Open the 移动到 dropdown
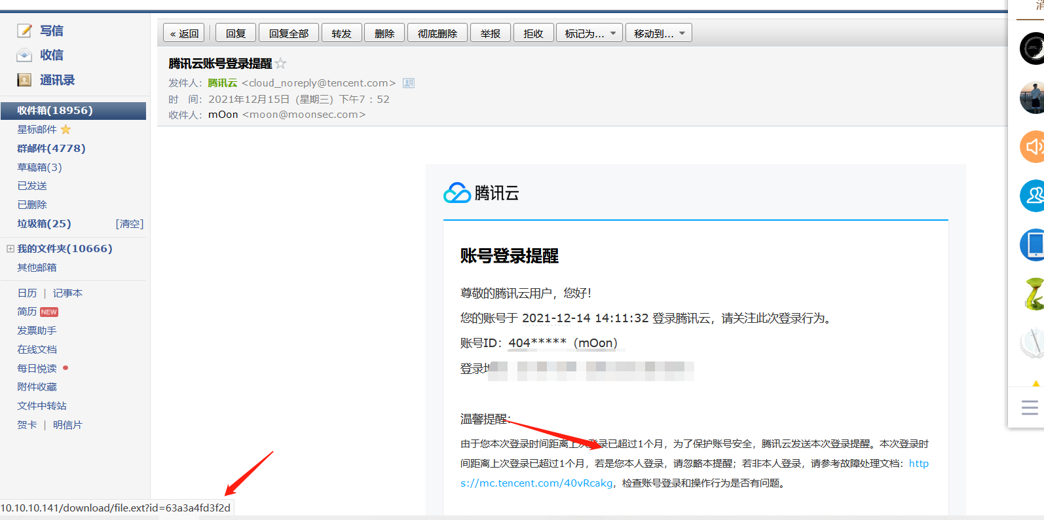The image size is (1044, 520). pos(659,33)
